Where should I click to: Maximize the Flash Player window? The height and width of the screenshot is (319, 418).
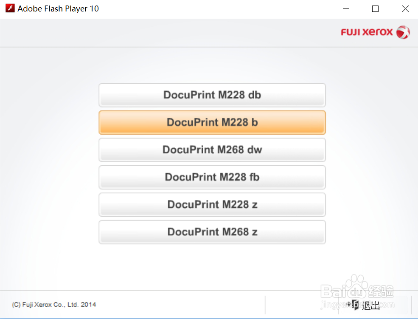point(375,9)
